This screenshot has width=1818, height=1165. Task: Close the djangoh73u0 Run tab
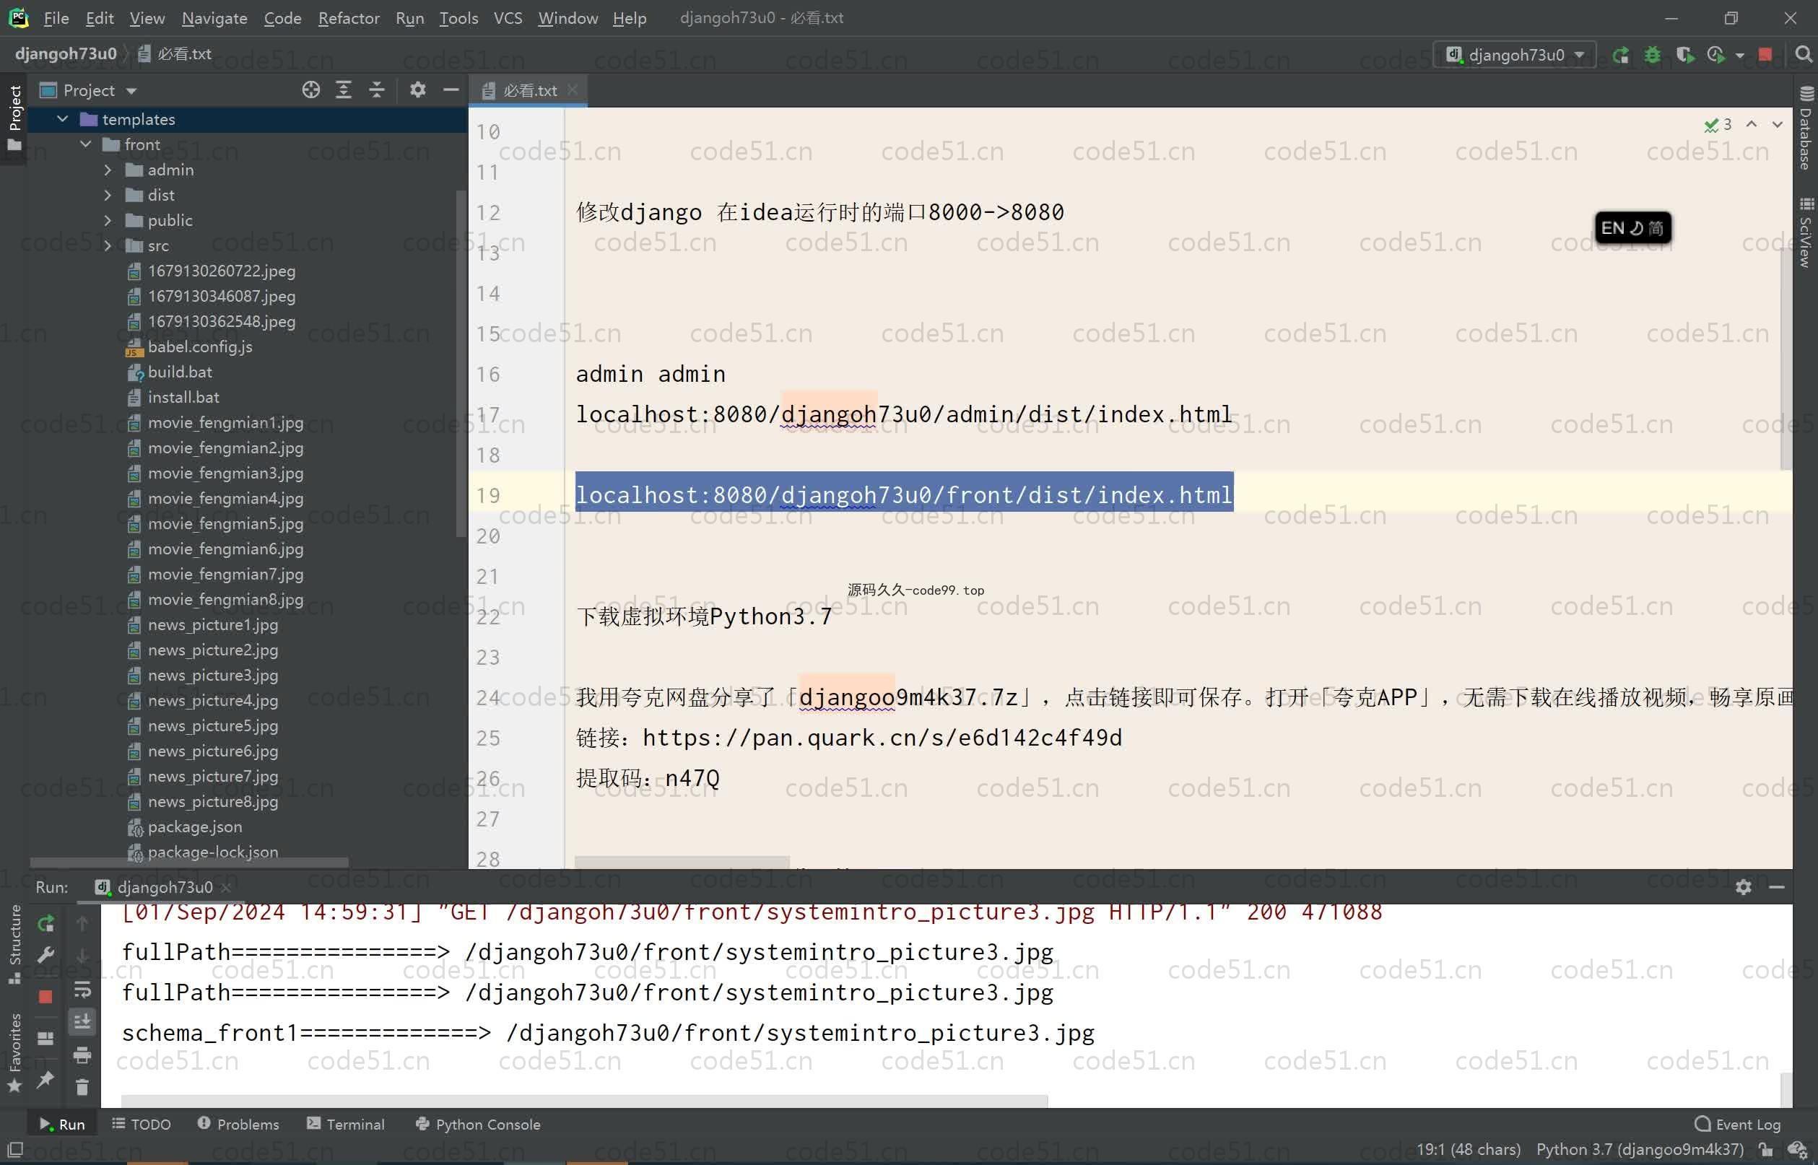pos(225,887)
